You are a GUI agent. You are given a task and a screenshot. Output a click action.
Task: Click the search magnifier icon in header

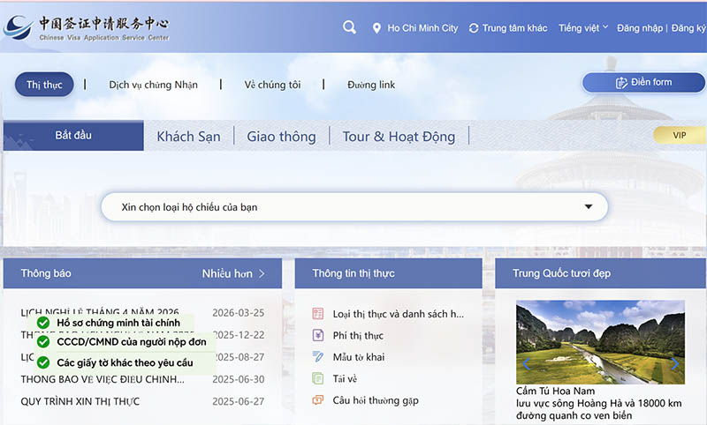349,27
